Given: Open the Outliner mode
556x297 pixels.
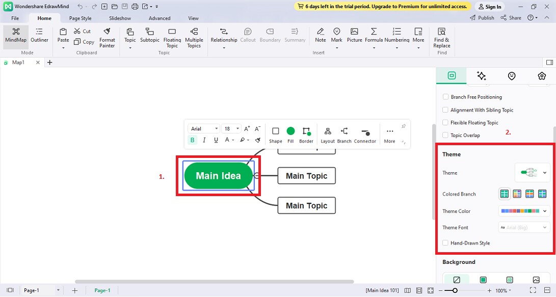Looking at the screenshot, I should pos(39,36).
